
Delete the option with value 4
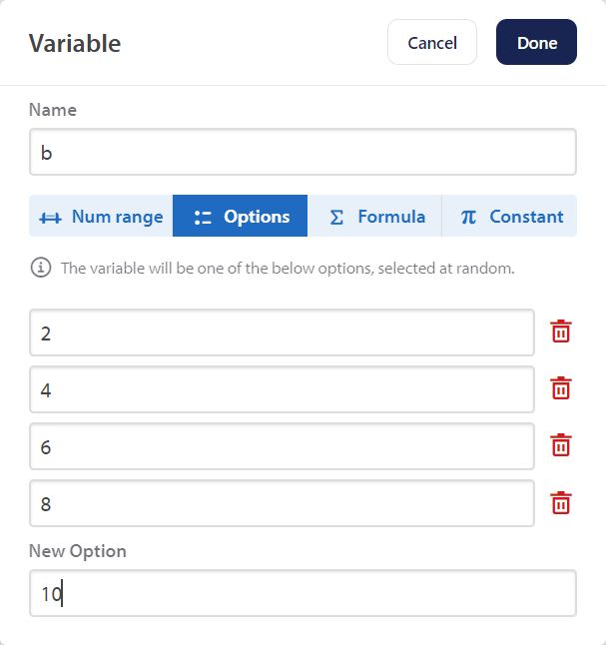(561, 388)
